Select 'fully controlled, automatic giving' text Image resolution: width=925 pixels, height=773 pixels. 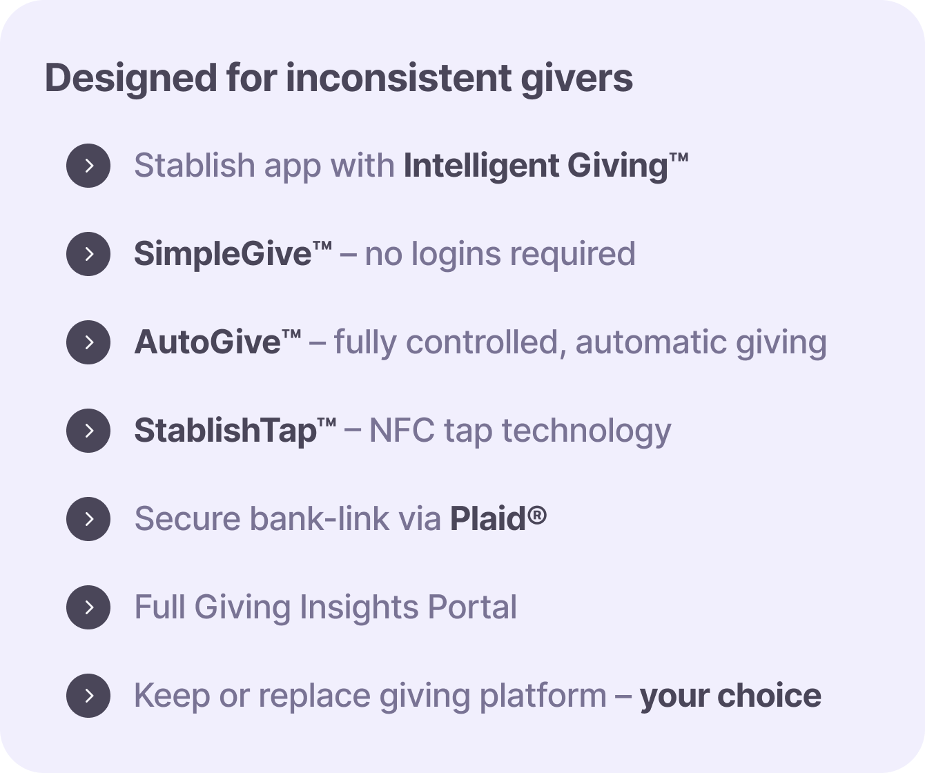tap(580, 342)
